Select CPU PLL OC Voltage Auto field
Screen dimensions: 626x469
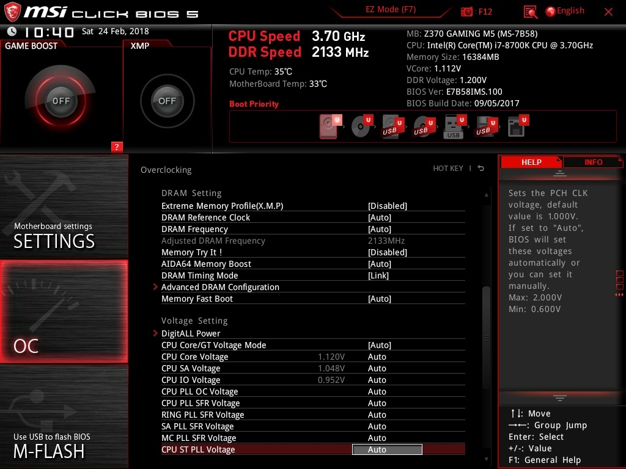(x=377, y=391)
